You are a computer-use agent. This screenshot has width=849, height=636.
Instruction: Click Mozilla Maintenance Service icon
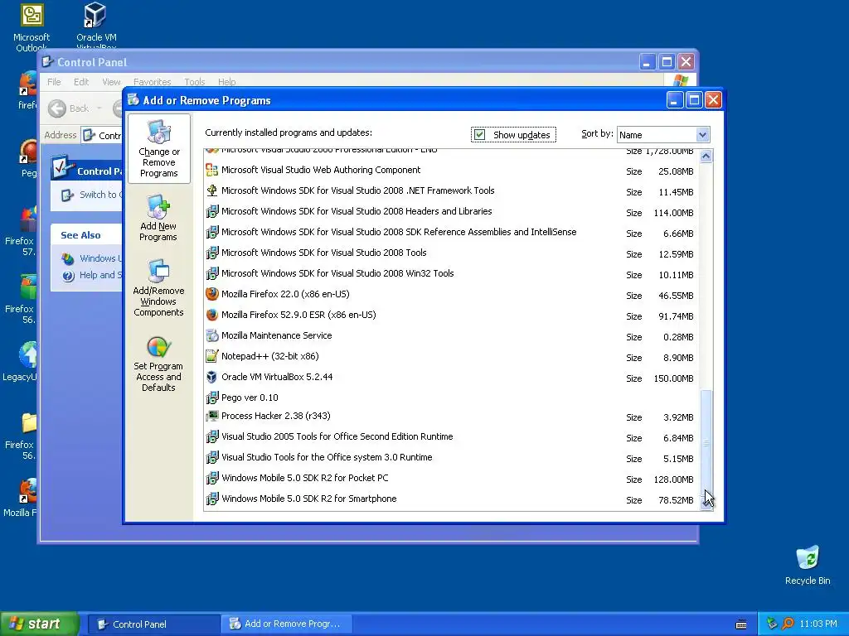(x=211, y=335)
